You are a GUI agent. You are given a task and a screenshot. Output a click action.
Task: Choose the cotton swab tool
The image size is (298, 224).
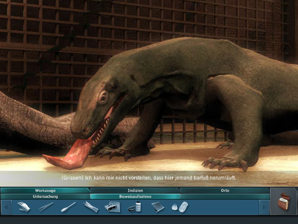68,207
